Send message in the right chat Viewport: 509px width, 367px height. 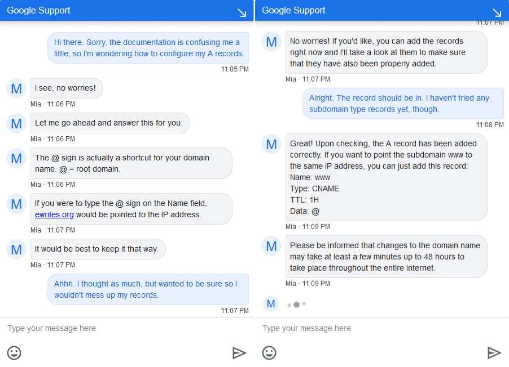(494, 353)
